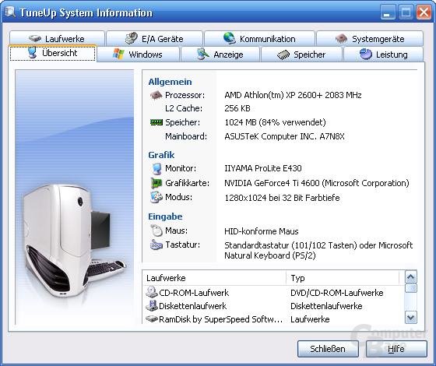Click the Monitor icon under Grafik
Image resolution: width=436 pixels, height=366 pixels.
(156, 168)
